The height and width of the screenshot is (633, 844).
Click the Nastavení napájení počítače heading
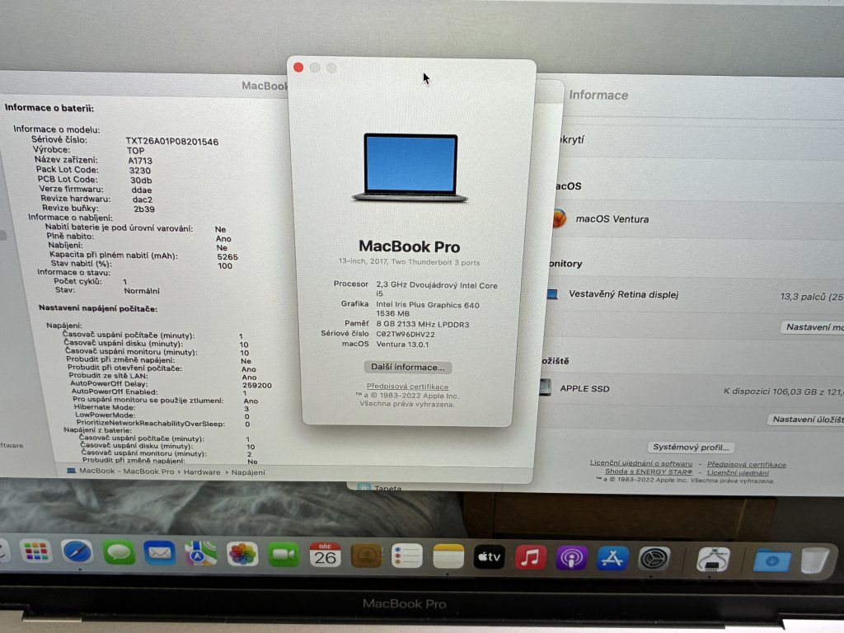tap(98, 308)
